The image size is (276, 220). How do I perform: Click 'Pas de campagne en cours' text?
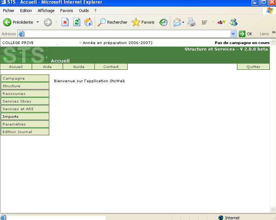pos(242,43)
